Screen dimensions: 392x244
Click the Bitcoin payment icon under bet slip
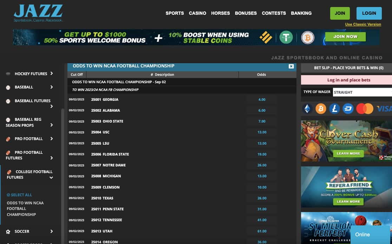pos(321,109)
